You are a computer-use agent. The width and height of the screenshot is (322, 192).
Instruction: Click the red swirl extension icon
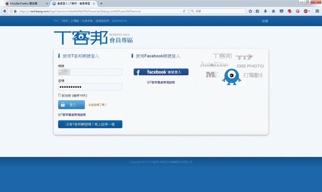click(289, 11)
